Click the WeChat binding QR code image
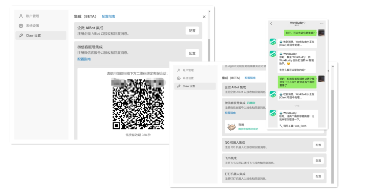The width and height of the screenshot is (366, 193). [138, 104]
